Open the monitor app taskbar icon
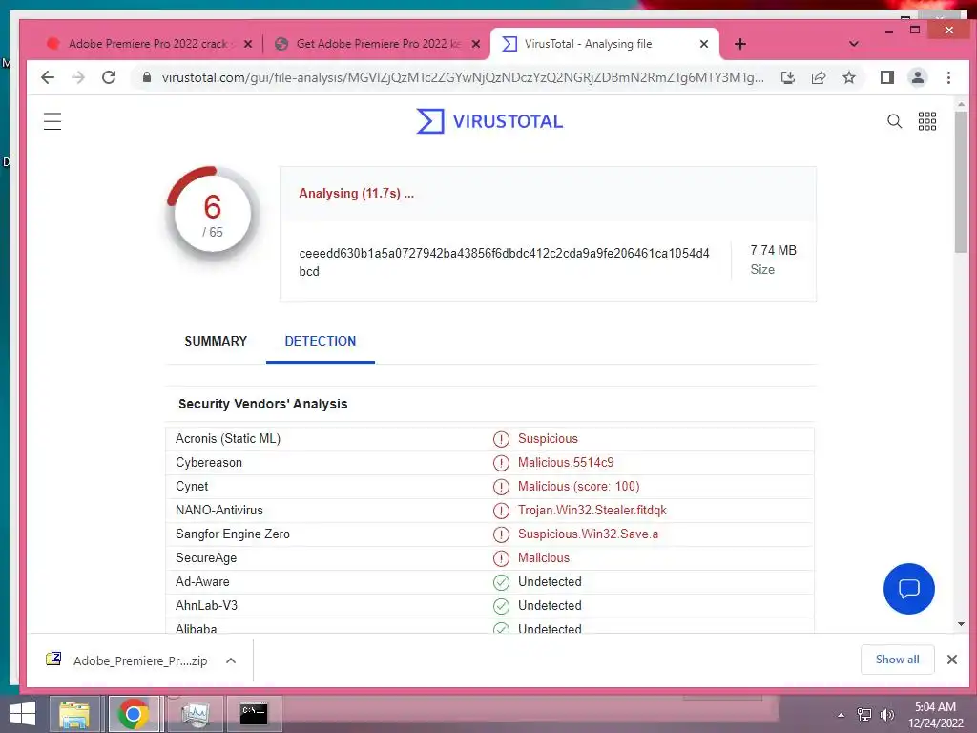This screenshot has height=733, width=977. coord(195,714)
